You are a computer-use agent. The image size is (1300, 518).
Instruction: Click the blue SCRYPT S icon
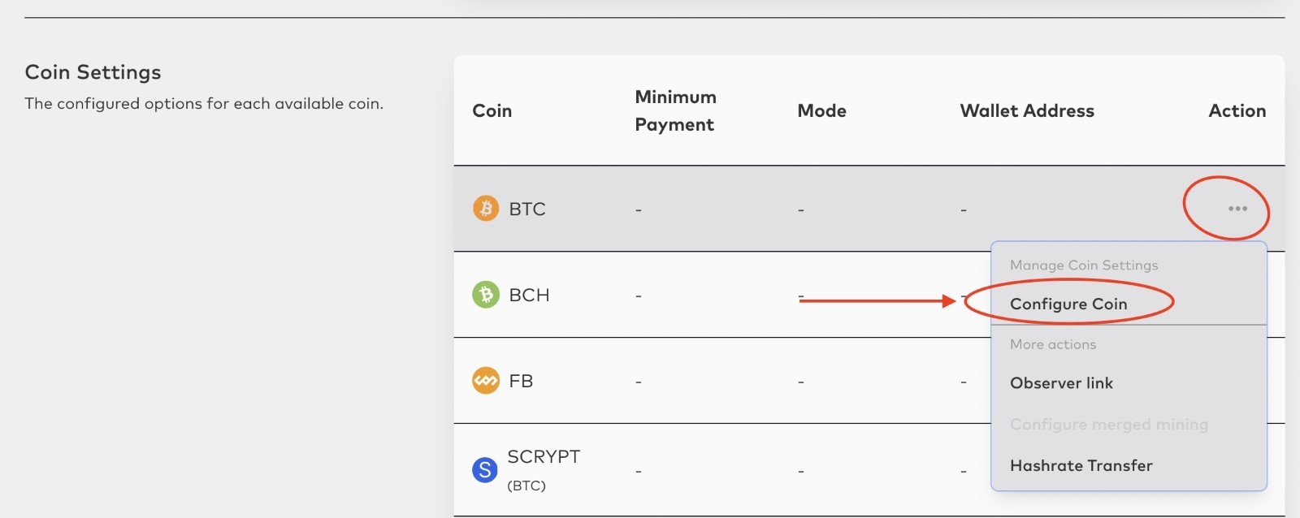coord(485,469)
